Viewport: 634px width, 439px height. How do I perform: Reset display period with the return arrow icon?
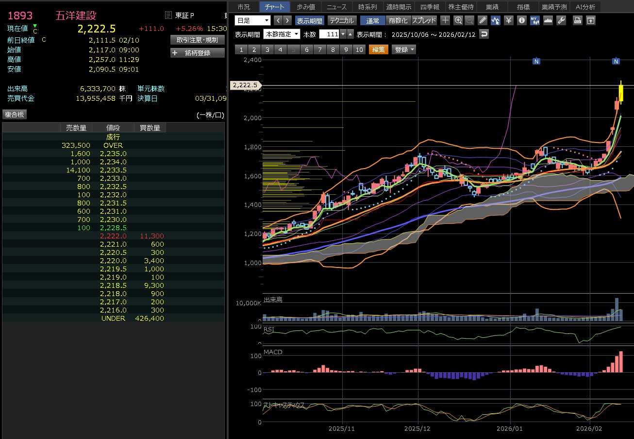click(x=484, y=34)
